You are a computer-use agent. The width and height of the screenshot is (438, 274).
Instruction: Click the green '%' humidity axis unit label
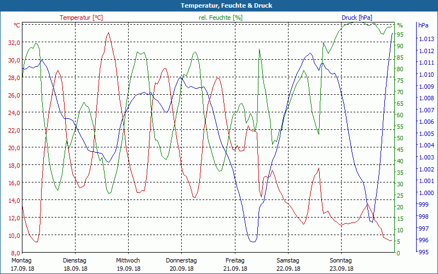pos(400,25)
